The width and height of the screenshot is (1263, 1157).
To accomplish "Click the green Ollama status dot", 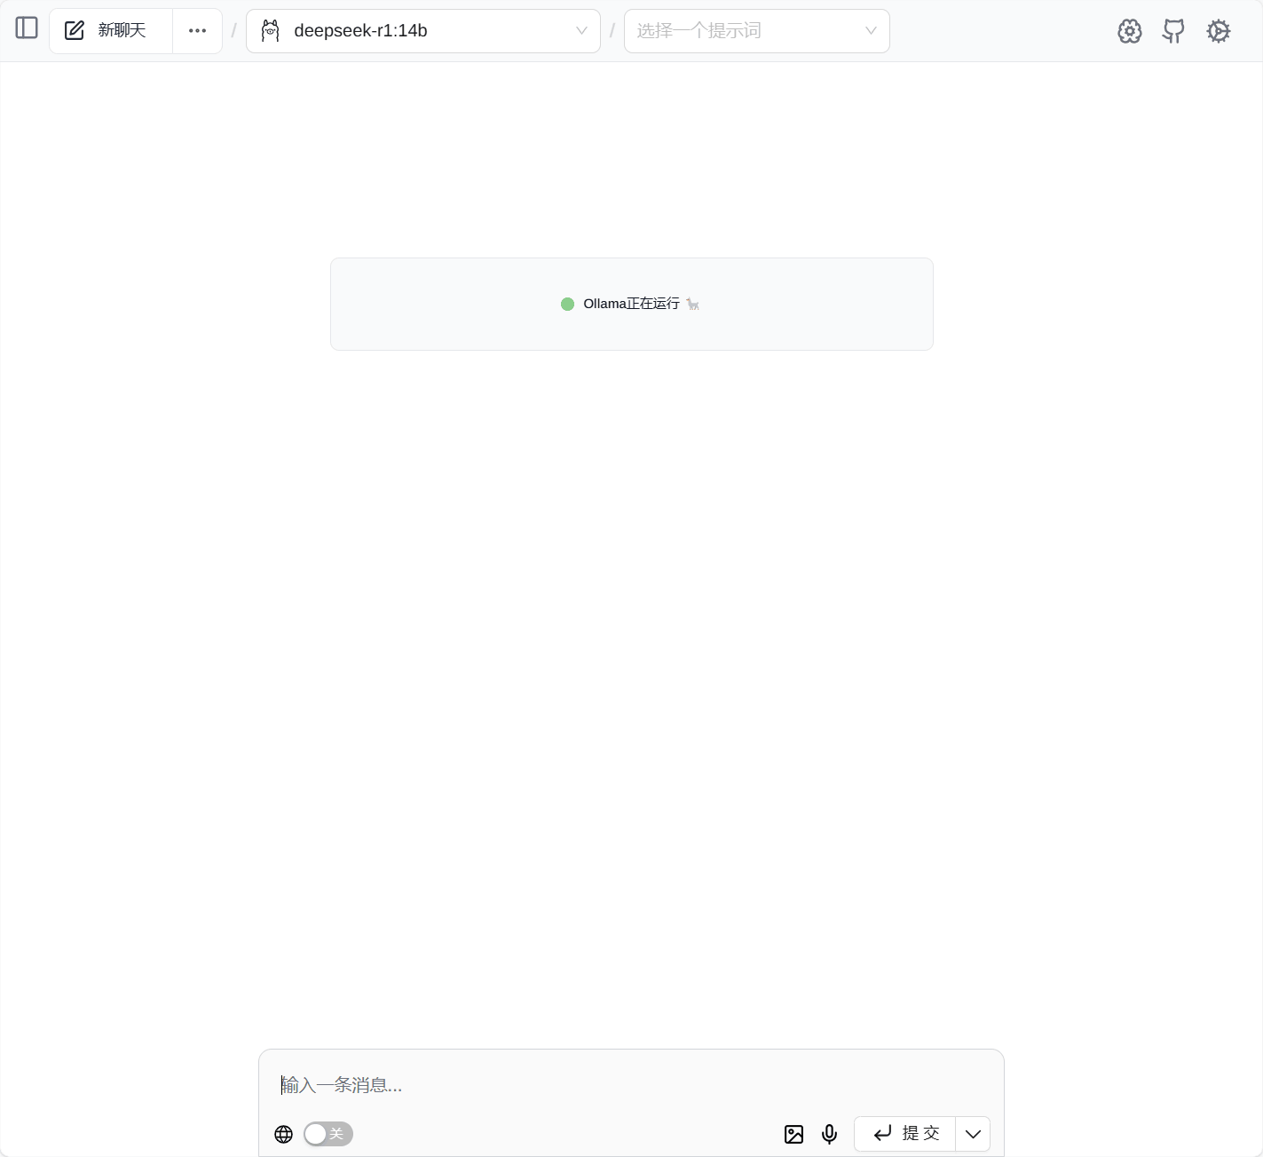I will [568, 304].
